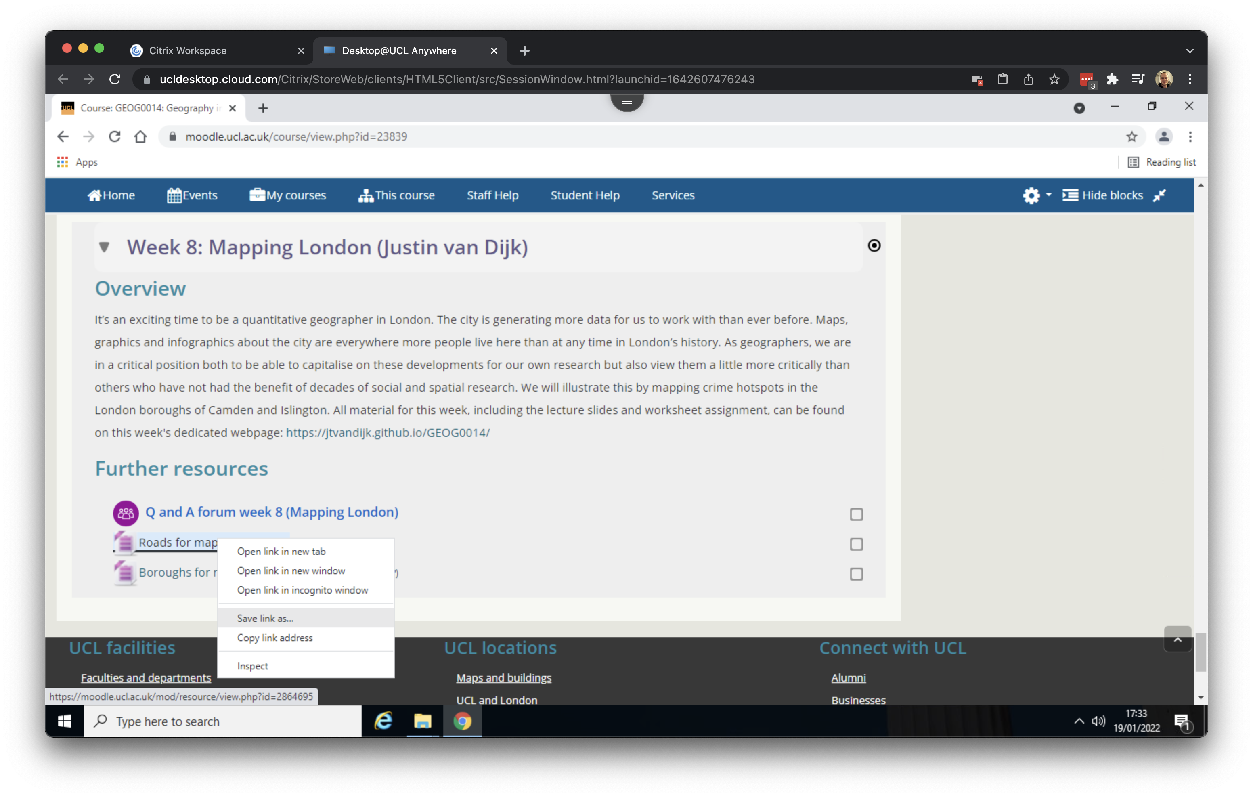1253x797 pixels.
Task: Check the completion box for Q and A forum
Action: (857, 514)
